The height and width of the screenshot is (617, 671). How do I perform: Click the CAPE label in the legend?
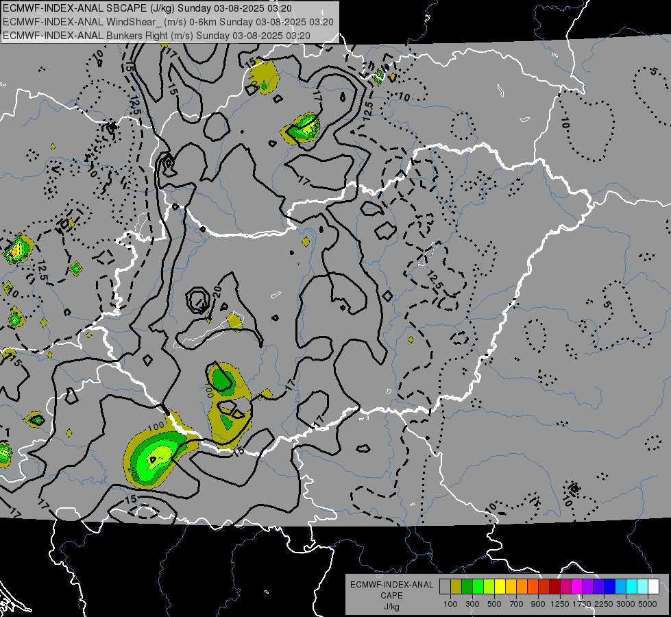(x=391, y=596)
